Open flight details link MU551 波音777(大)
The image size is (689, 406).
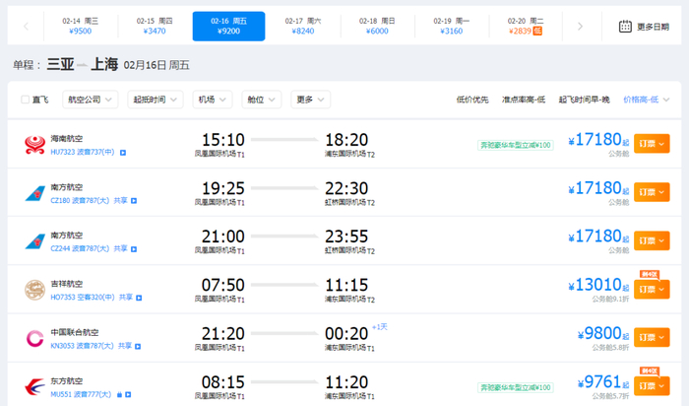point(81,394)
